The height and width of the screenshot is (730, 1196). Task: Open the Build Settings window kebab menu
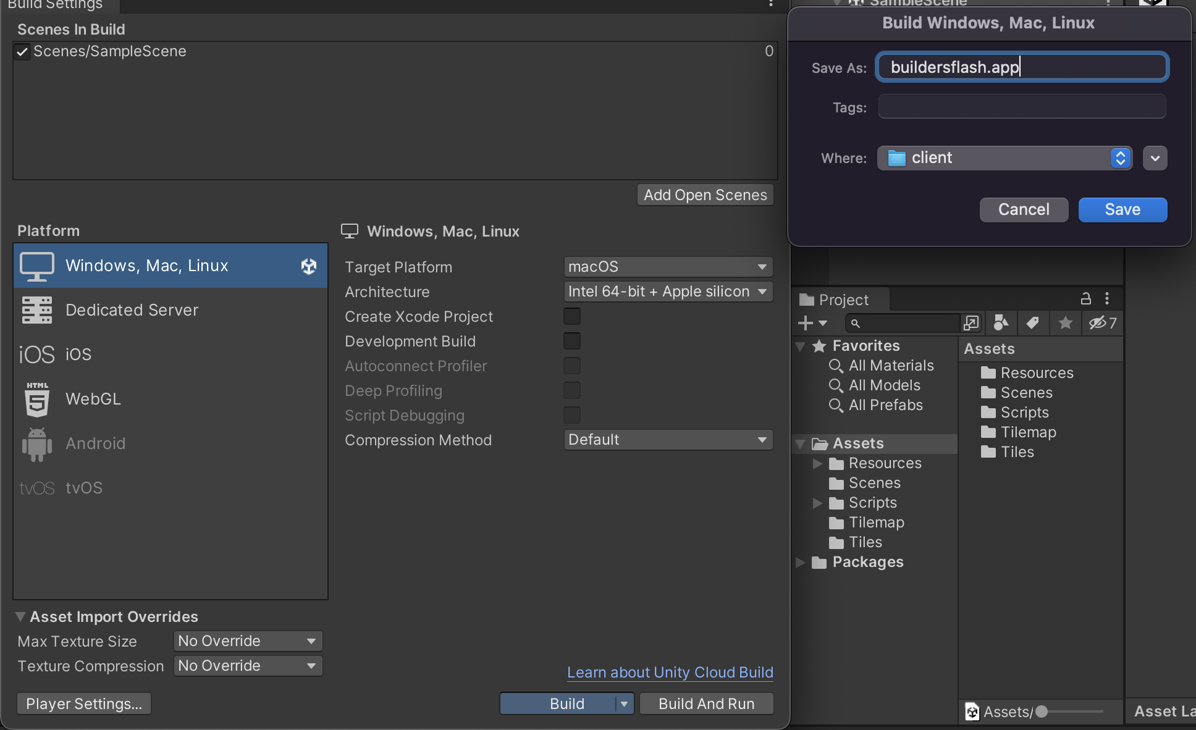771,3
